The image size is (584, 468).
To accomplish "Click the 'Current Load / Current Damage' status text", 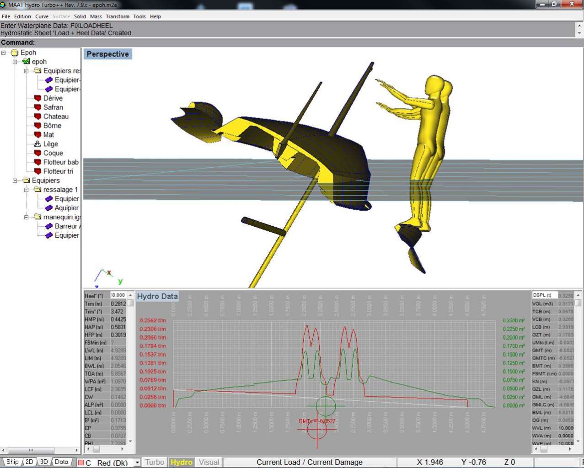I will 310,463.
